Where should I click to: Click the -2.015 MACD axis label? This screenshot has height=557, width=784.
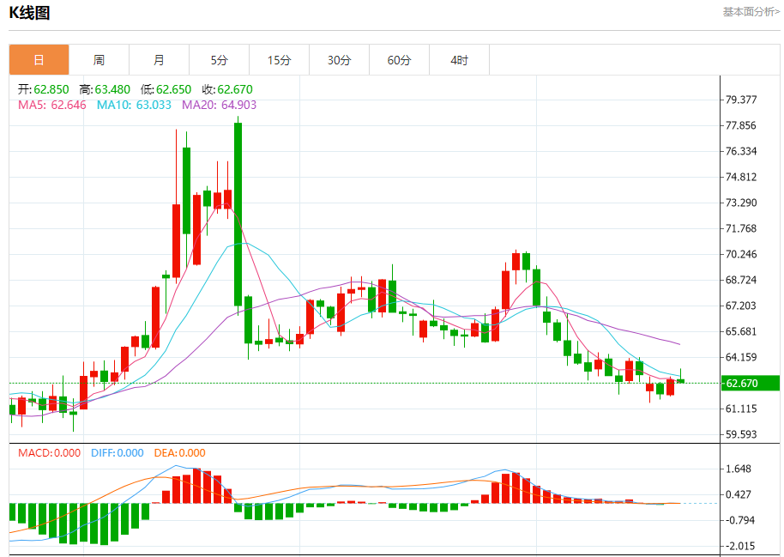[740, 546]
